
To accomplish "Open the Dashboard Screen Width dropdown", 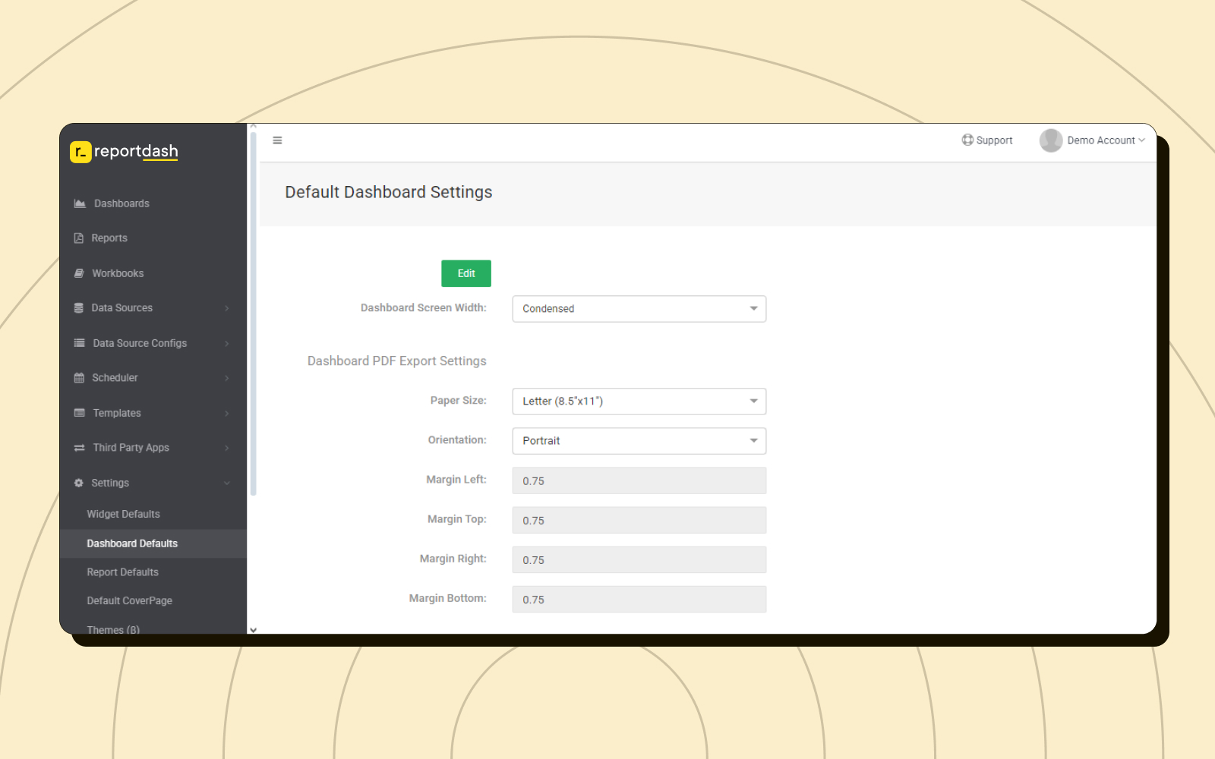I will 639,309.
